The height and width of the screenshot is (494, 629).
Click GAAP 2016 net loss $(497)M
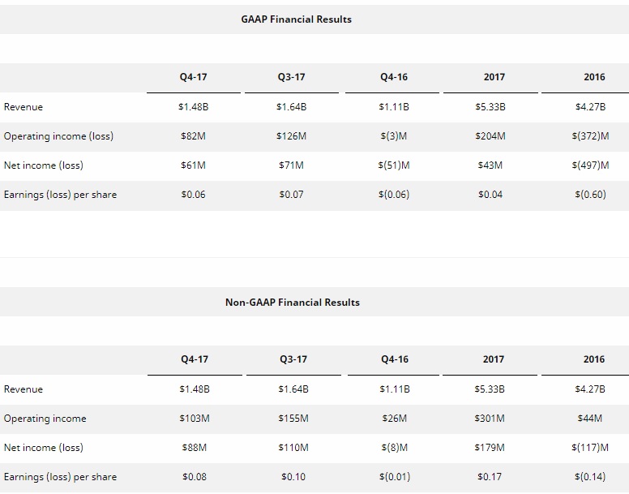(x=590, y=165)
